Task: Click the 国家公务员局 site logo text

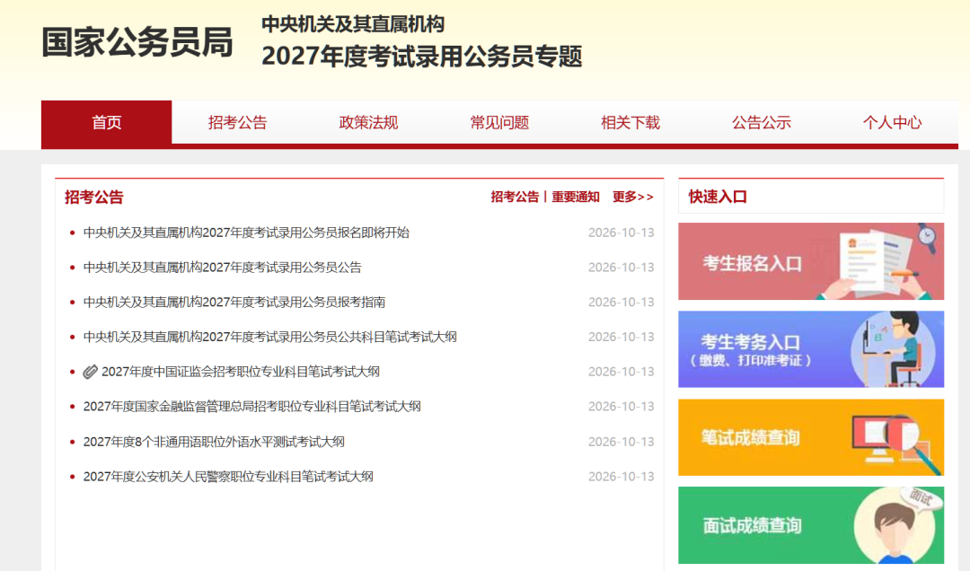Action: coord(137,42)
